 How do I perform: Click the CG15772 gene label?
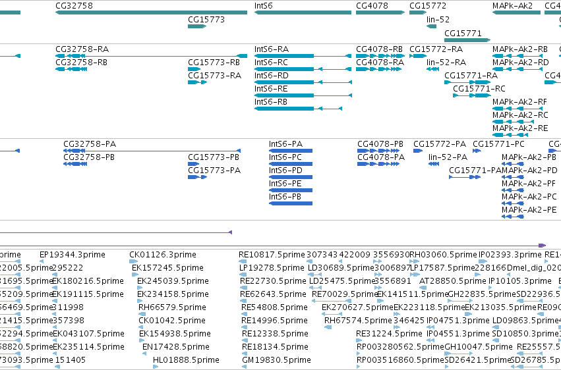(428, 6)
